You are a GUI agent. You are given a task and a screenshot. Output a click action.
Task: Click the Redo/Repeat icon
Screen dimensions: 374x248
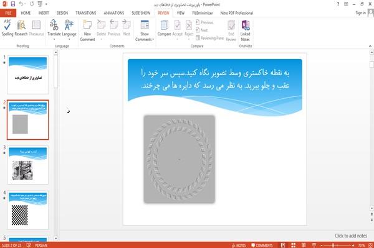click(32, 4)
